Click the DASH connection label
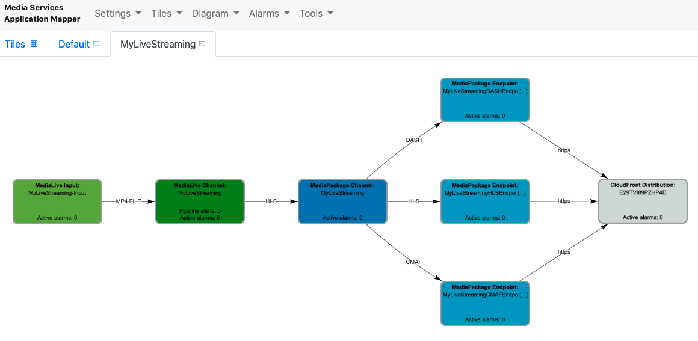Image resolution: width=698 pixels, height=341 pixels. coord(413,140)
